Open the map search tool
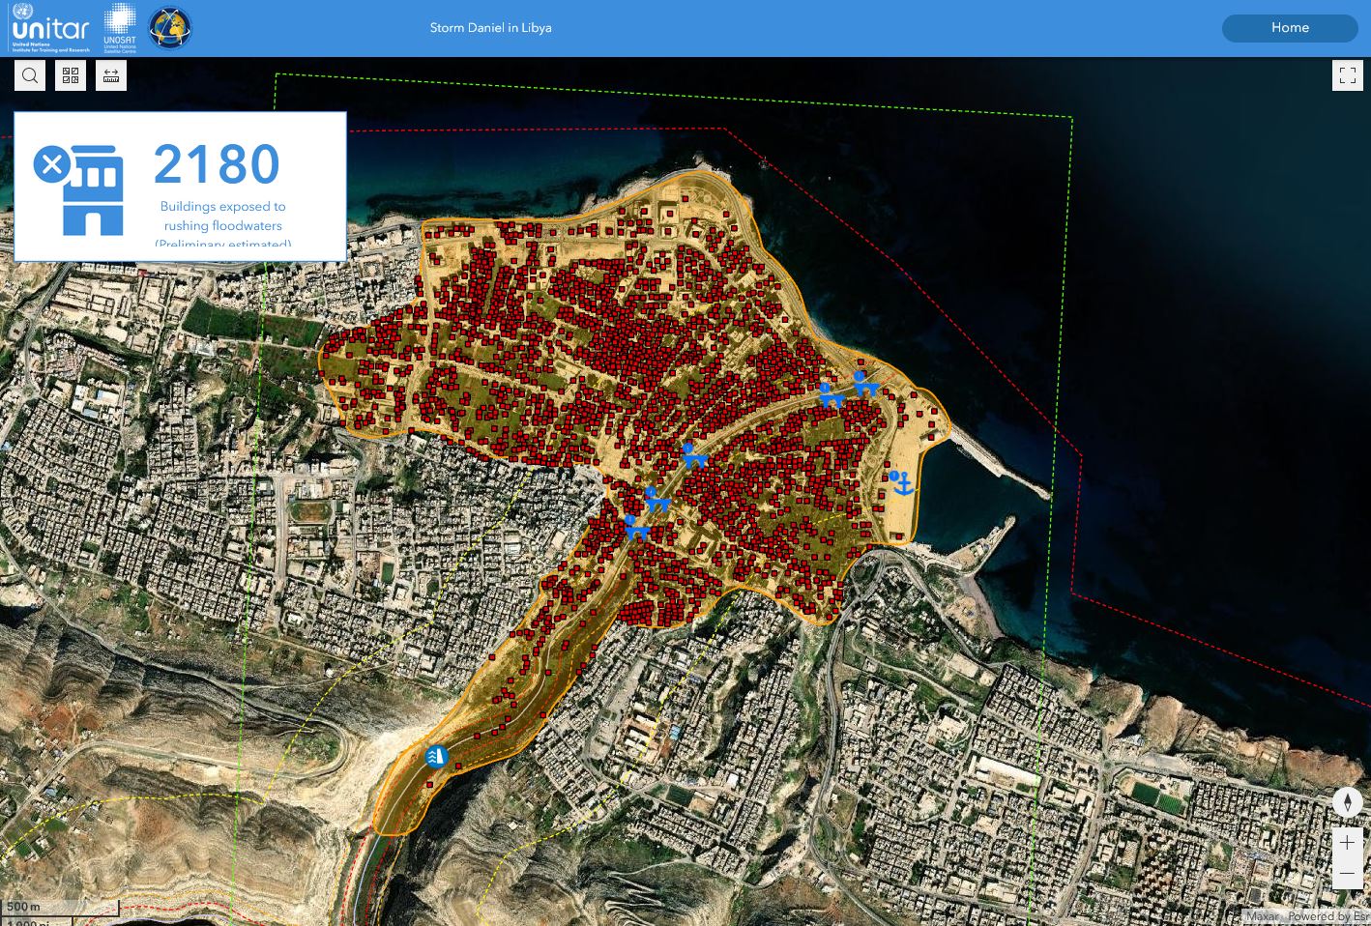This screenshot has width=1371, height=926. click(x=30, y=75)
